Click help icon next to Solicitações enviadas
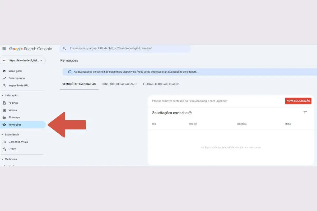 (190, 113)
